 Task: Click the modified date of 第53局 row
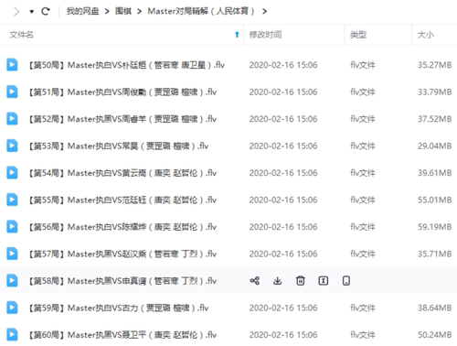pos(283,146)
